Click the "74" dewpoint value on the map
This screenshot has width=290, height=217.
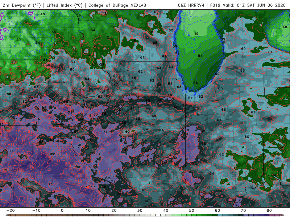coord(12,188)
